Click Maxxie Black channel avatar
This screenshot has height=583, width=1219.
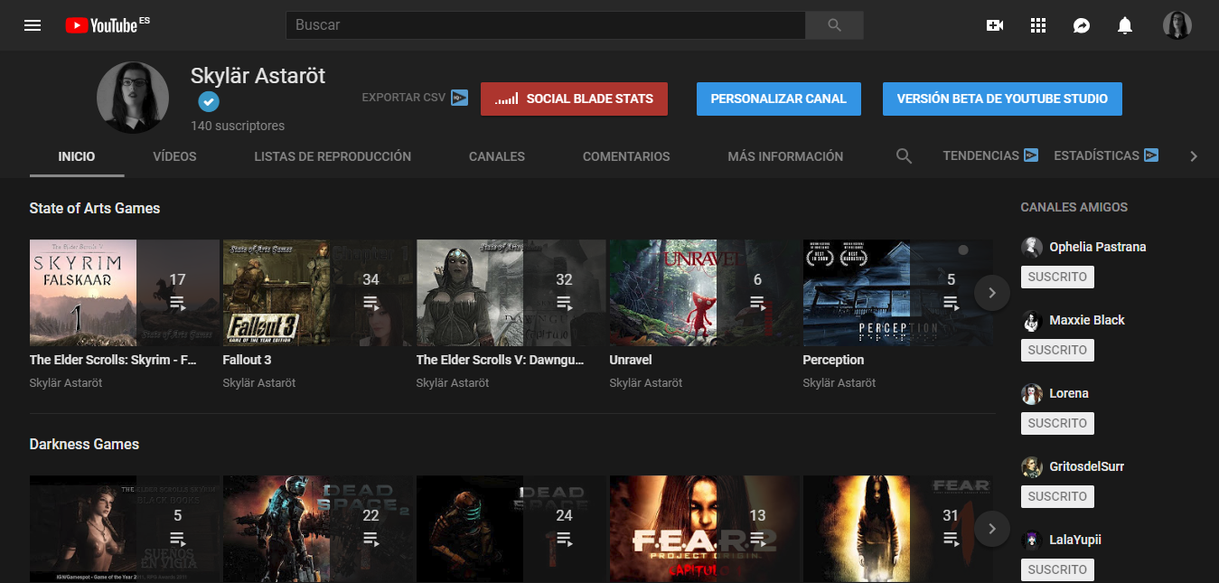pos(1032,321)
